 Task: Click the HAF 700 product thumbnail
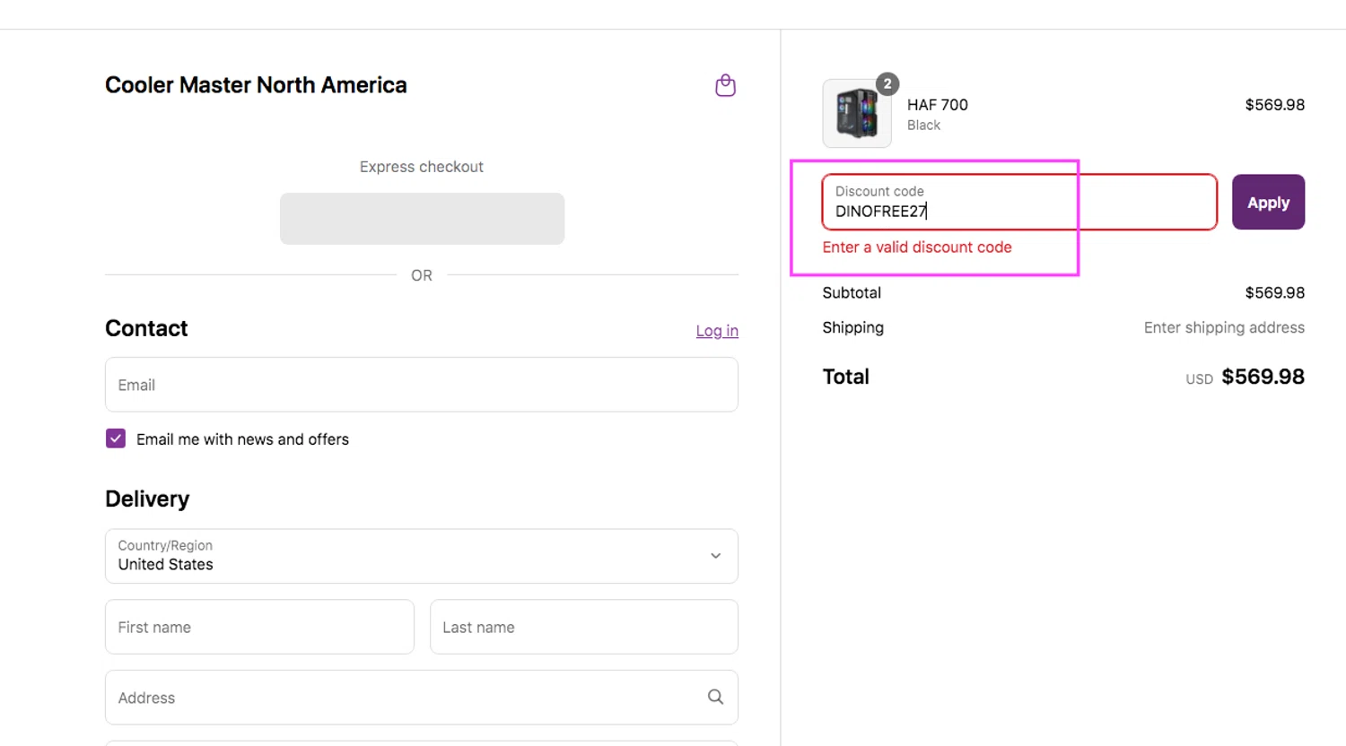coord(857,113)
